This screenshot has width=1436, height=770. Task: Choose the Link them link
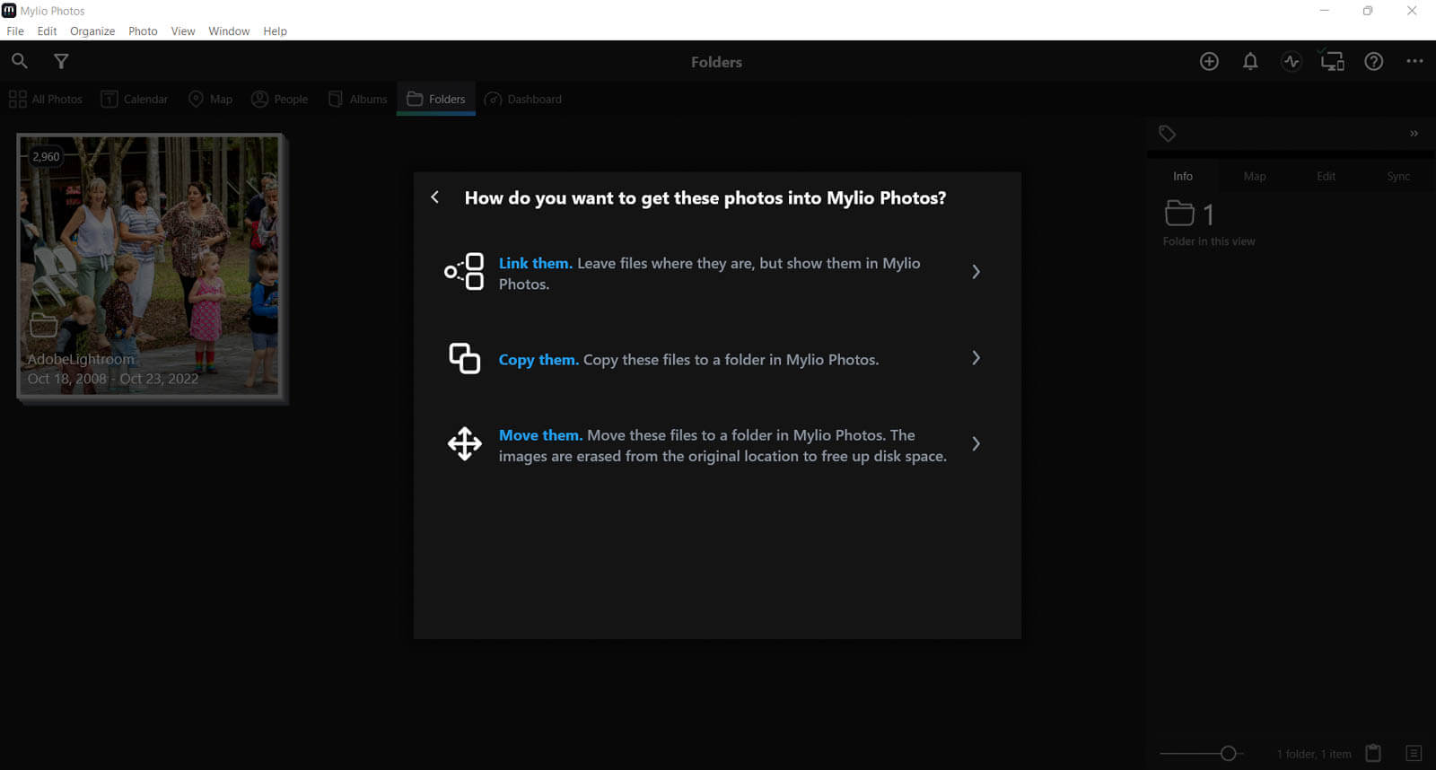coord(535,263)
